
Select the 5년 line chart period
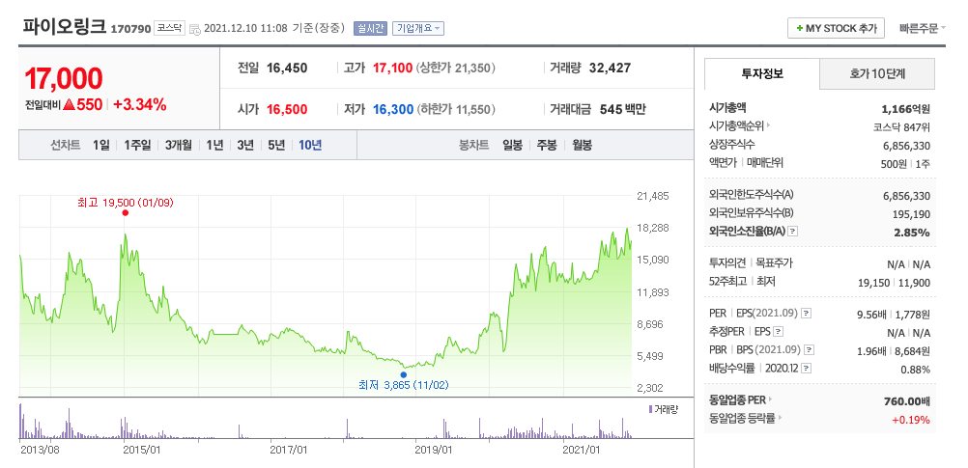pos(276,146)
